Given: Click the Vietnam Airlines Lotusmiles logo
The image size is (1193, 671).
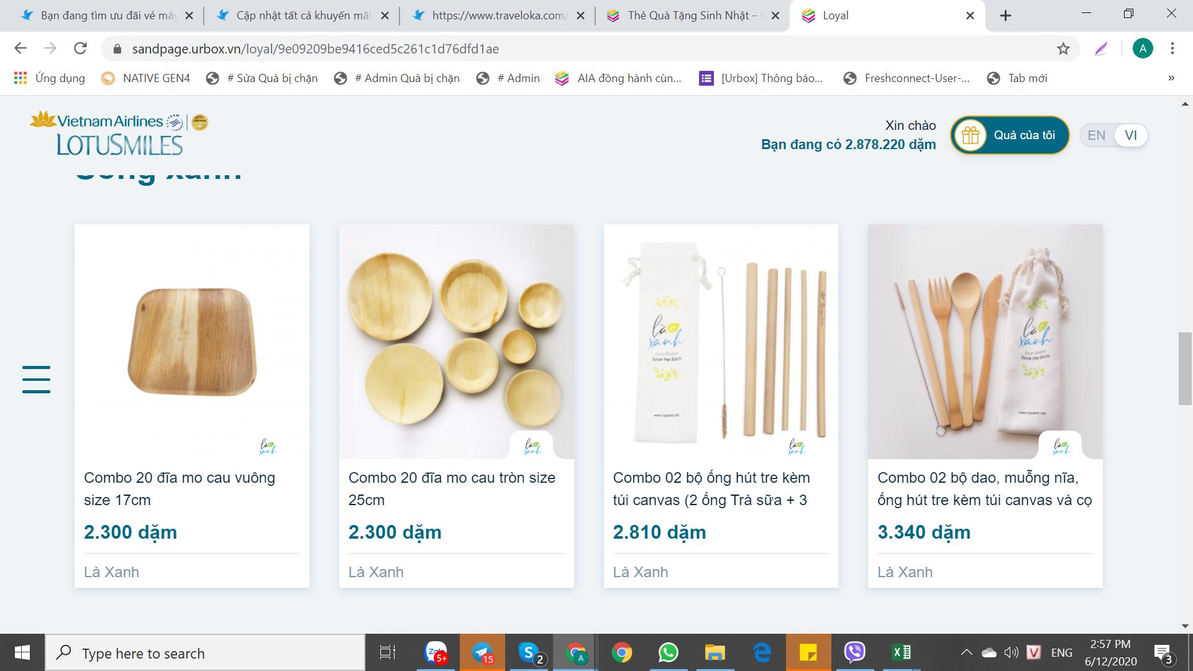Looking at the screenshot, I should [x=119, y=133].
